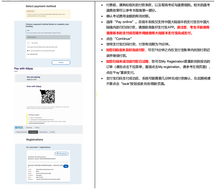
Task: Open the Change country/territory tab
Action: [21, 132]
